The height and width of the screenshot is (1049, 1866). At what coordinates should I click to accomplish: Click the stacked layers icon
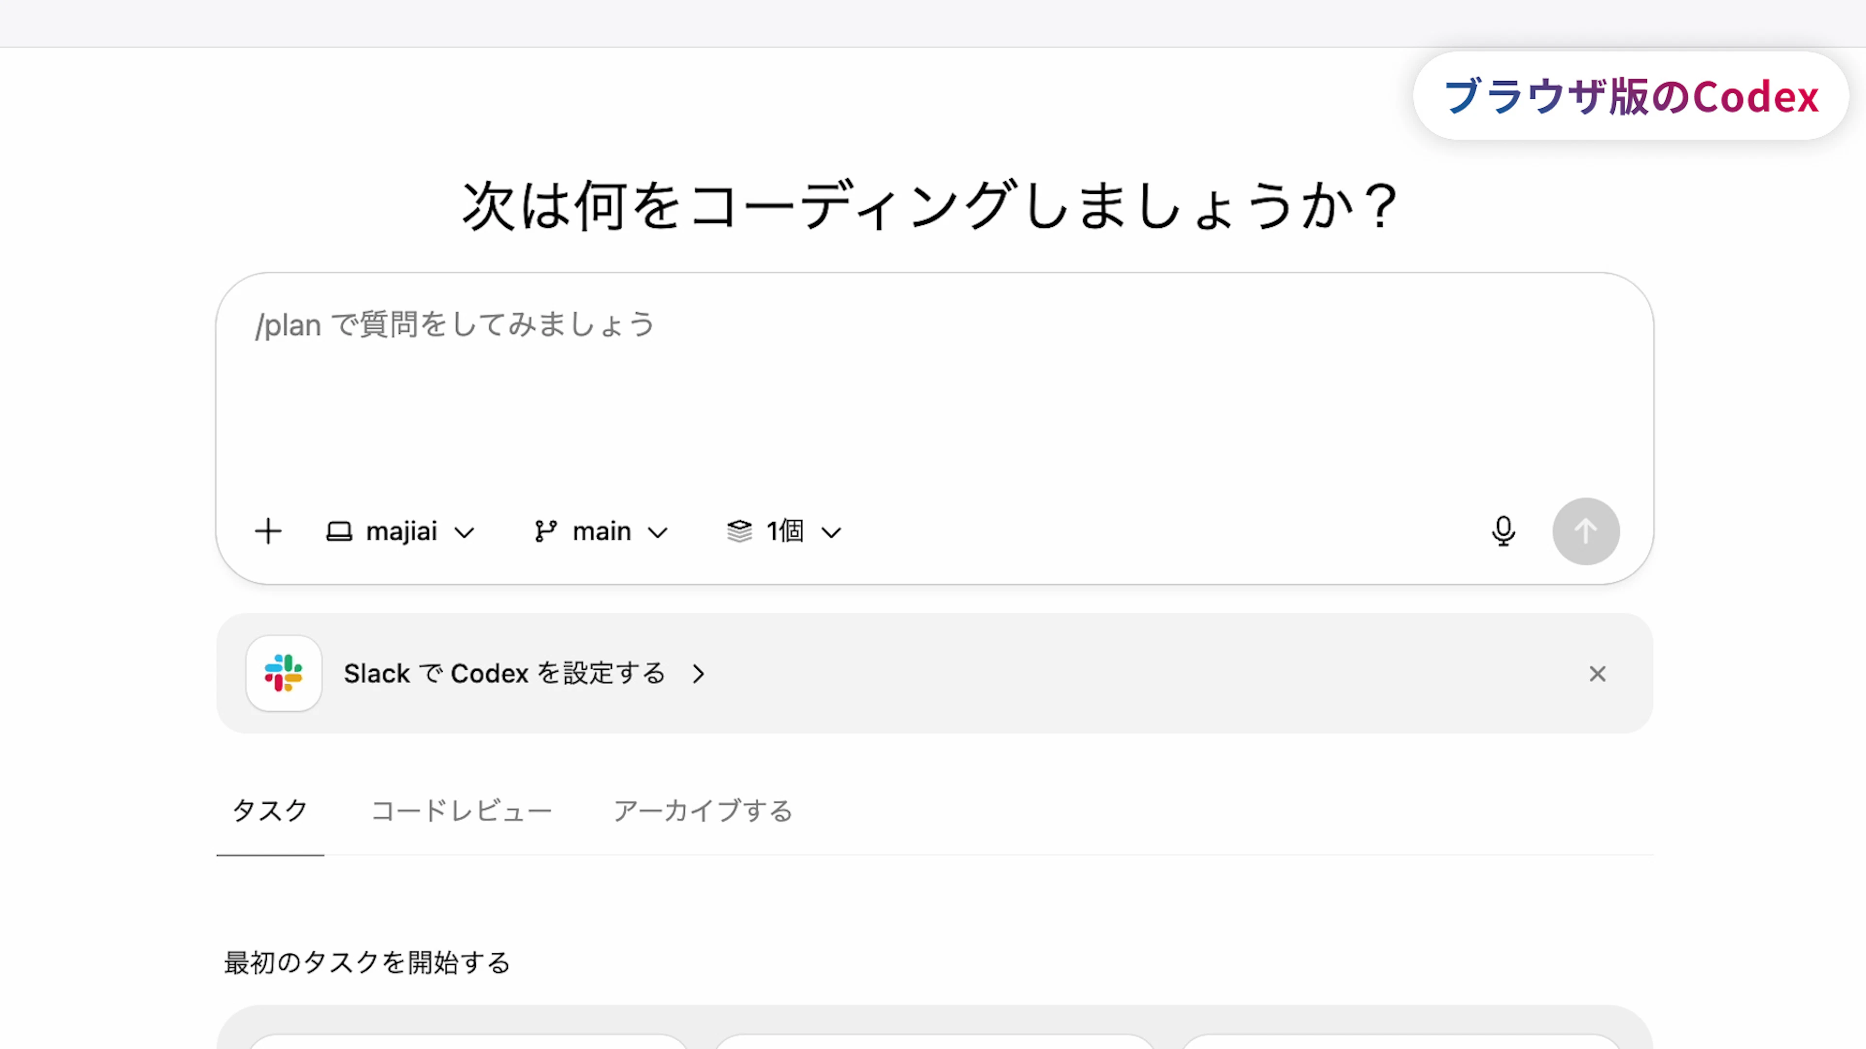tap(739, 531)
